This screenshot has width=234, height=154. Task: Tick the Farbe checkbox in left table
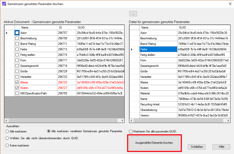pyautogui.click(x=17, y=49)
